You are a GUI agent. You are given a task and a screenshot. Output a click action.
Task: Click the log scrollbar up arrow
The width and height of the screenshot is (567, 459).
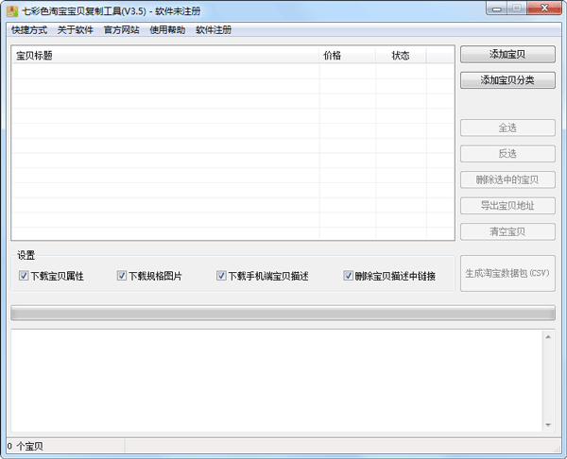[548, 337]
